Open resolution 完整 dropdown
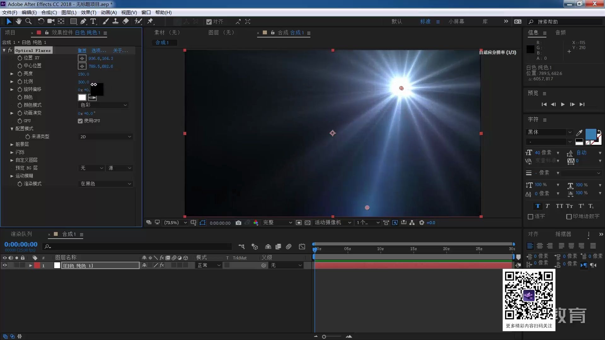The height and width of the screenshot is (340, 605). 277,223
